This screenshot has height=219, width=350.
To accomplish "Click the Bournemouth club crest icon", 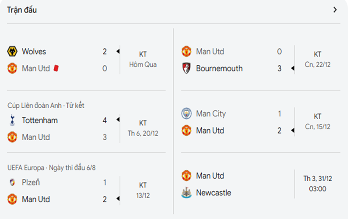I will [x=187, y=68].
